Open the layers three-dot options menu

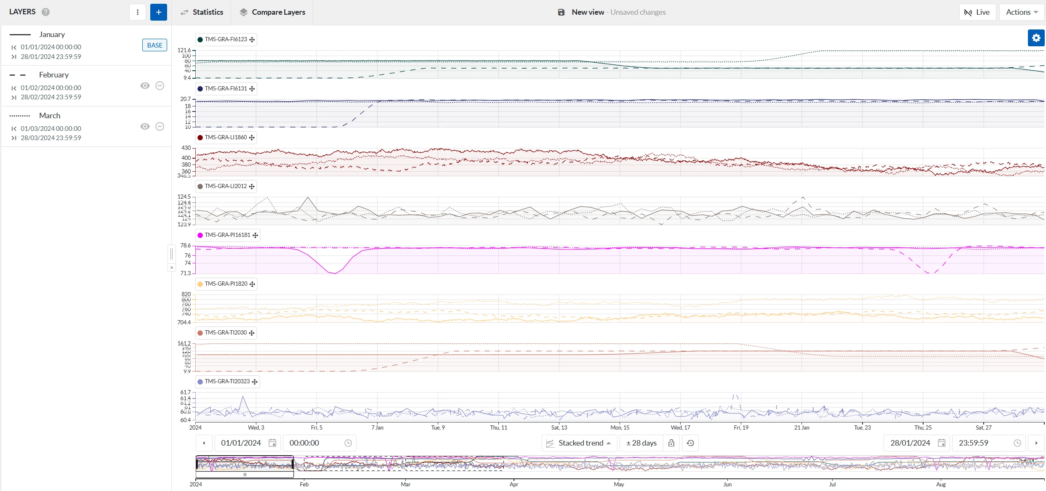[x=138, y=12]
